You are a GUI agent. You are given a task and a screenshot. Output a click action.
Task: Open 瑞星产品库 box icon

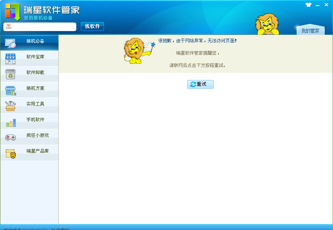10,154
